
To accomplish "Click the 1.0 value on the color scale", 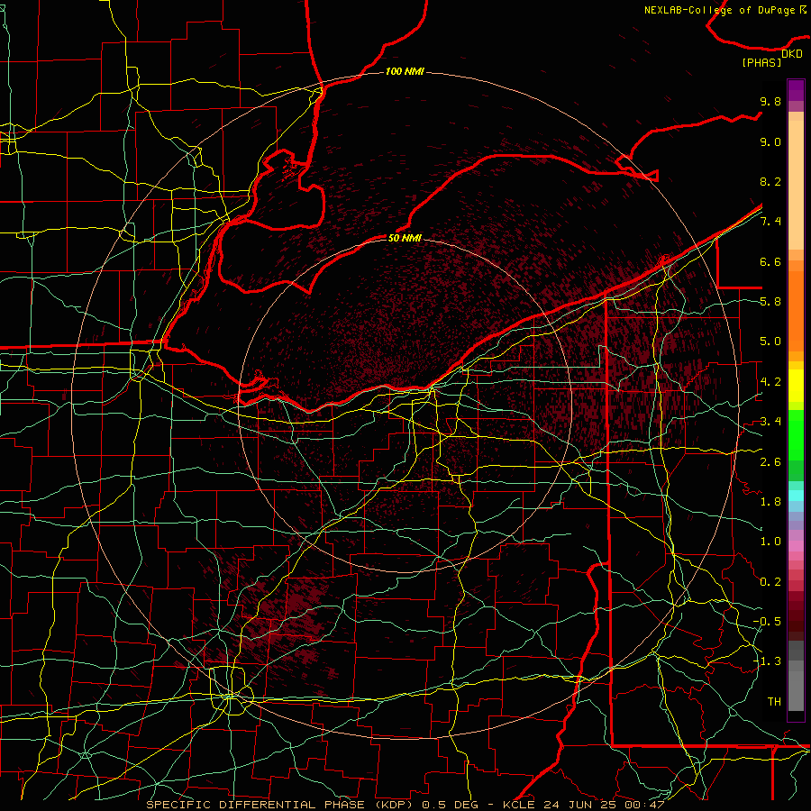I will coord(770,542).
